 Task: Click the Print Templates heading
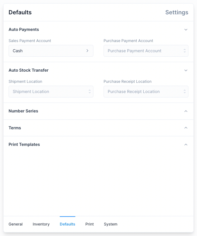[24, 145]
